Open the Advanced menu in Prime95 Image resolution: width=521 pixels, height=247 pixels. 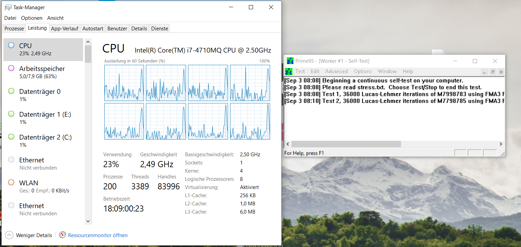pos(336,71)
